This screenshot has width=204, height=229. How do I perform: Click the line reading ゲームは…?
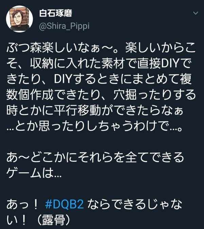tap(34, 173)
